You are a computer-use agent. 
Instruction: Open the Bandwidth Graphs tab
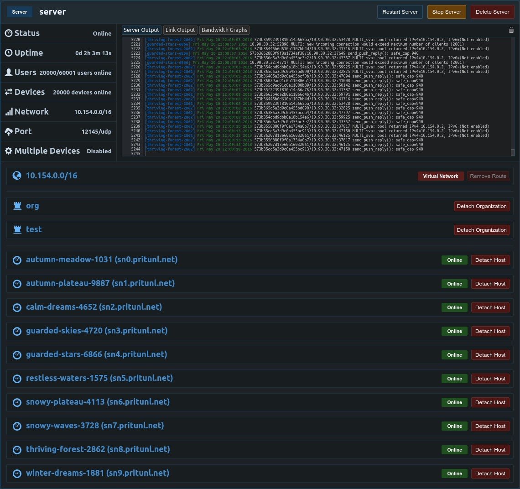pos(224,30)
